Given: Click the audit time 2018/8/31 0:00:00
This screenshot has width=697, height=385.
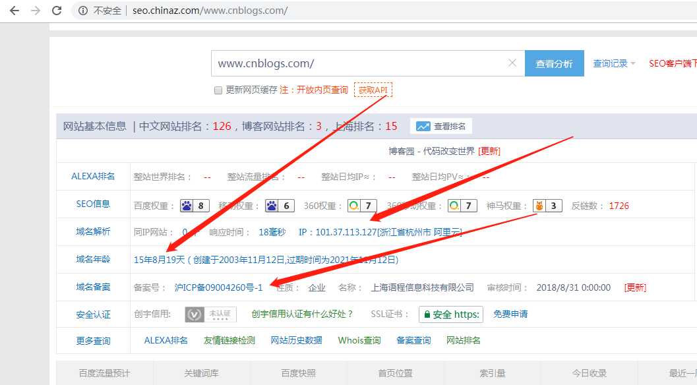Looking at the screenshot, I should coord(574,287).
